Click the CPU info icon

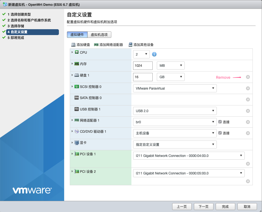[154, 54]
